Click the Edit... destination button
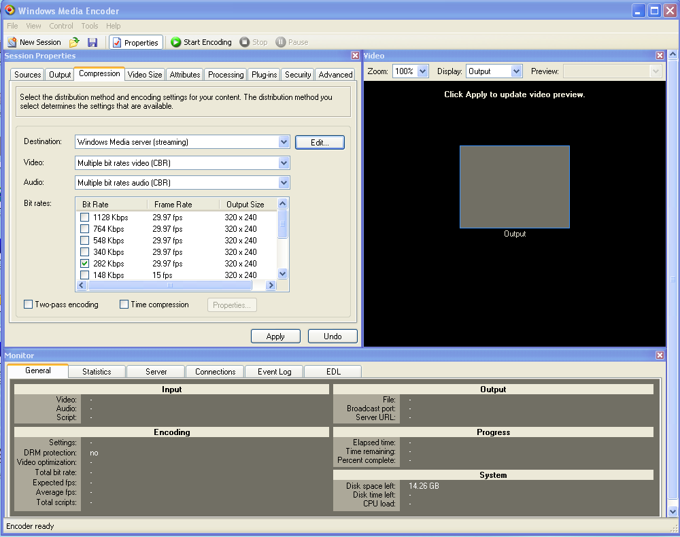Screen dimensions: 680x537 pyautogui.click(x=320, y=142)
